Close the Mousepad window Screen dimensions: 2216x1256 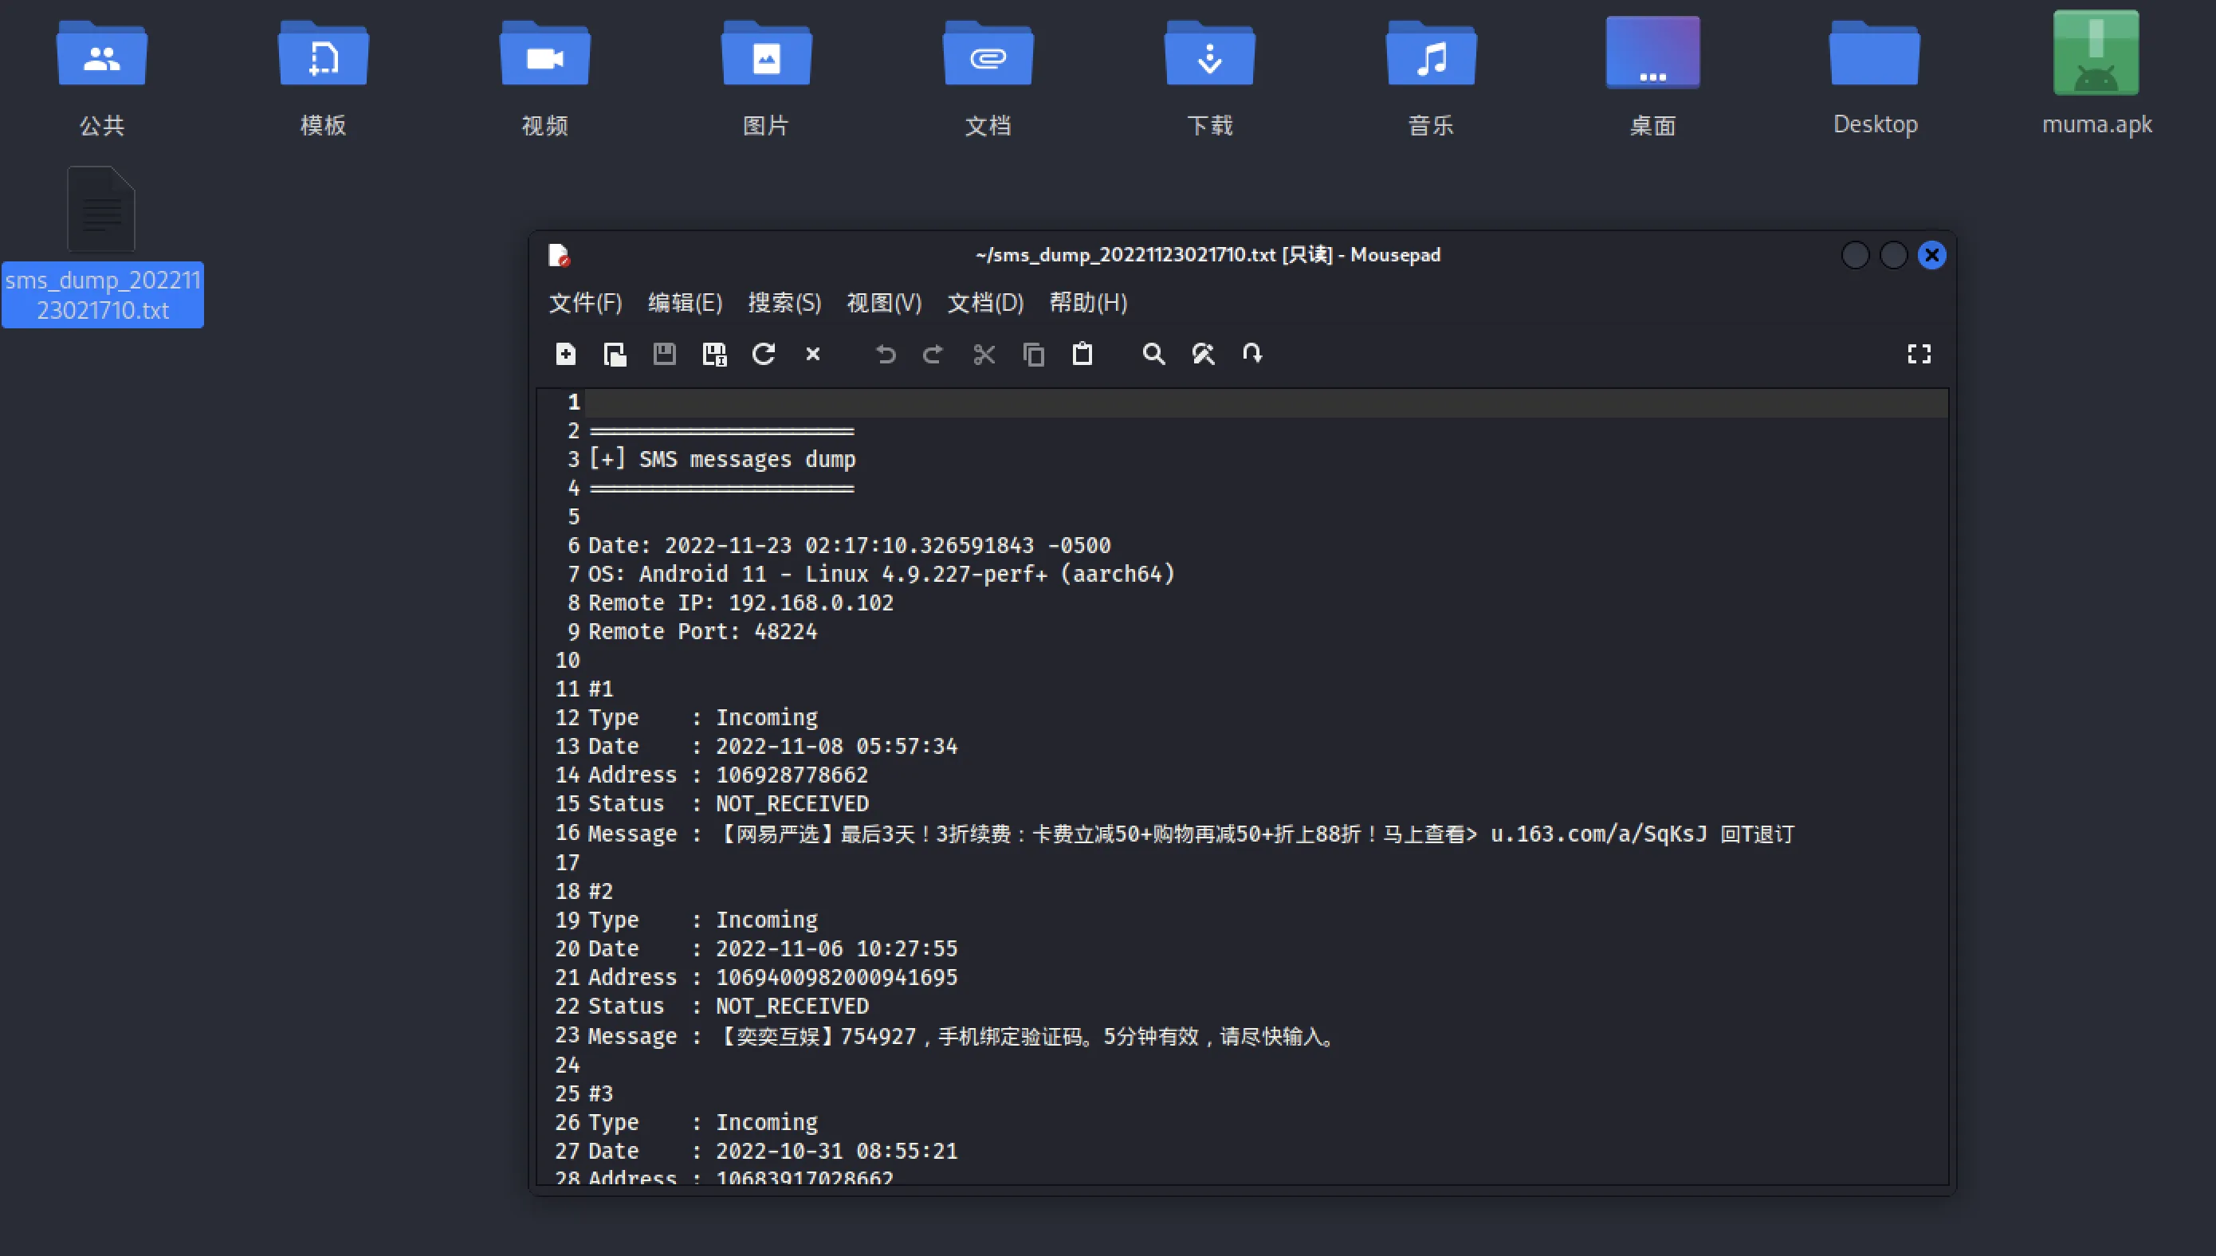pos(1931,255)
